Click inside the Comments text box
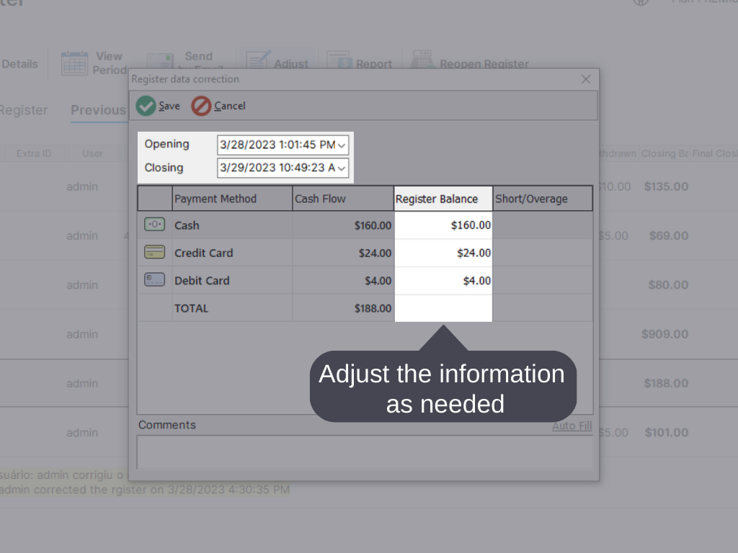 point(365,452)
